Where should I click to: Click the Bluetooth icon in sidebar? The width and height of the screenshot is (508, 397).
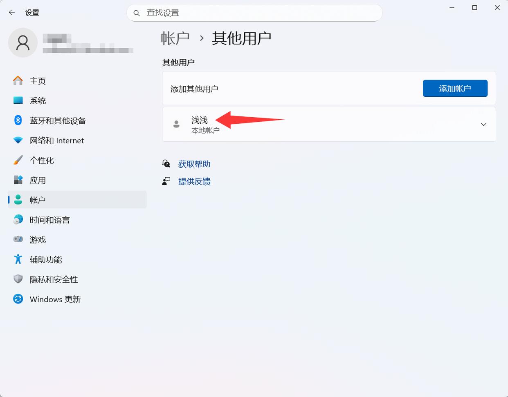click(18, 120)
